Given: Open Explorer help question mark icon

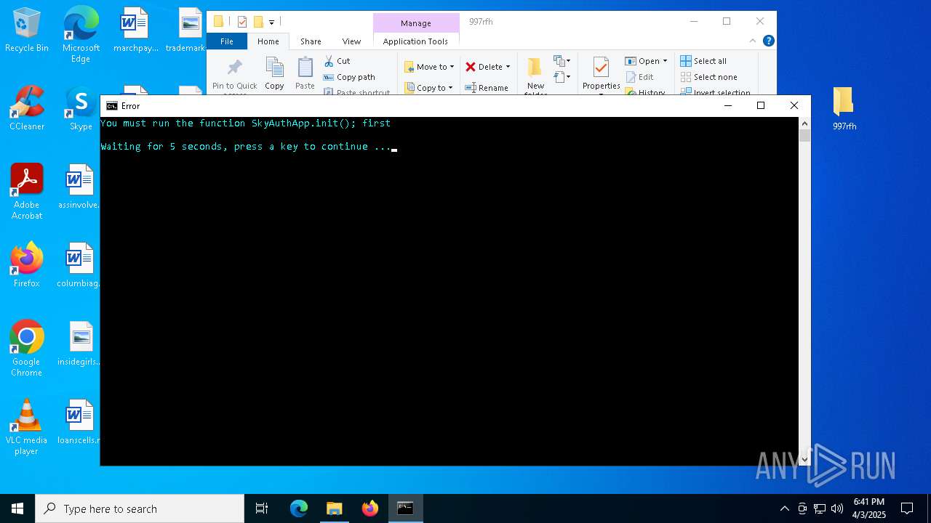Looking at the screenshot, I should 768,41.
